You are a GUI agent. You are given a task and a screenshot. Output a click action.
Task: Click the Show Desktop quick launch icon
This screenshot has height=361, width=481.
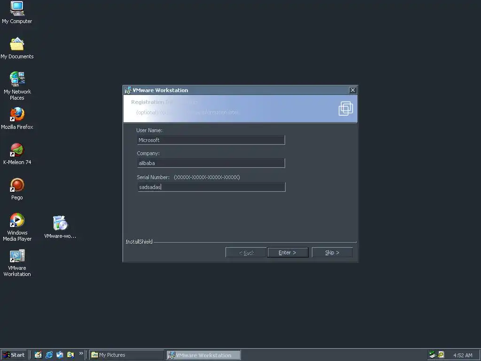38,355
